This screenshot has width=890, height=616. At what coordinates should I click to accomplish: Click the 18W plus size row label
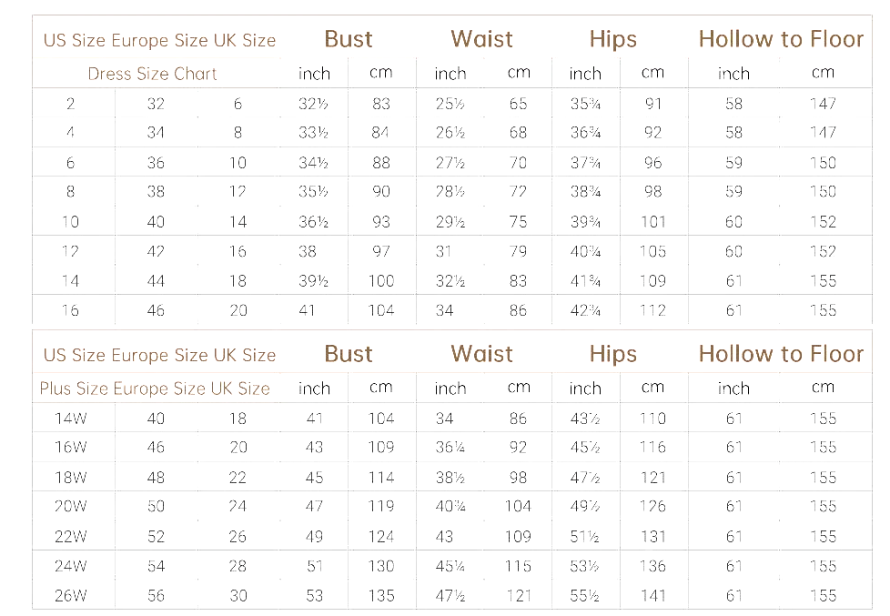tap(70, 478)
